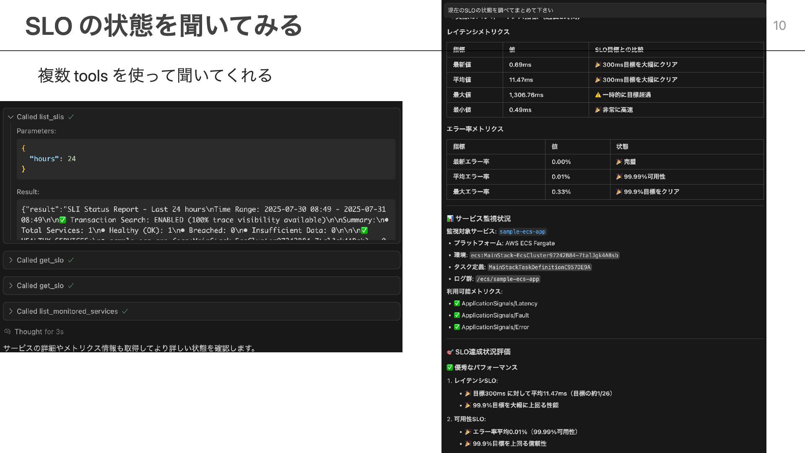Click the checkmark next to list_monitored_services
Image resolution: width=805 pixels, height=453 pixels.
125,311
